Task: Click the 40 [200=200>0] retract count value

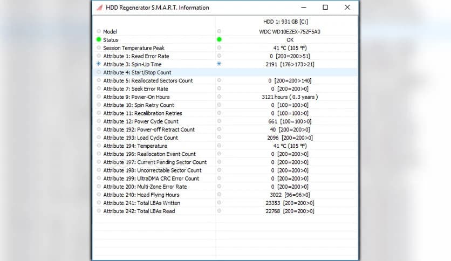Action: click(x=290, y=129)
